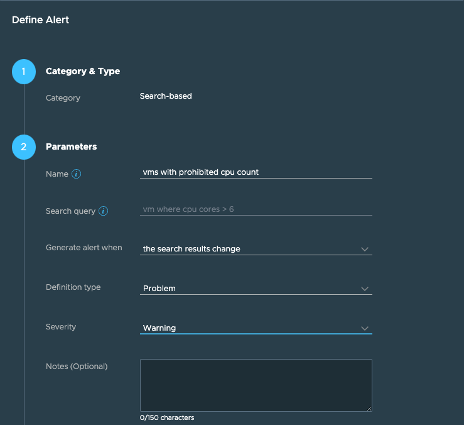Click the Search-based category value
Screen dimensions: 464x425
click(166, 96)
